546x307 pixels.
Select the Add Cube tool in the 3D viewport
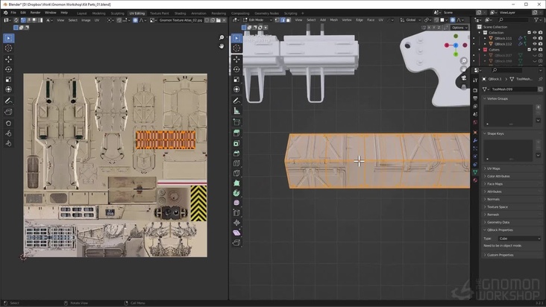click(236, 122)
